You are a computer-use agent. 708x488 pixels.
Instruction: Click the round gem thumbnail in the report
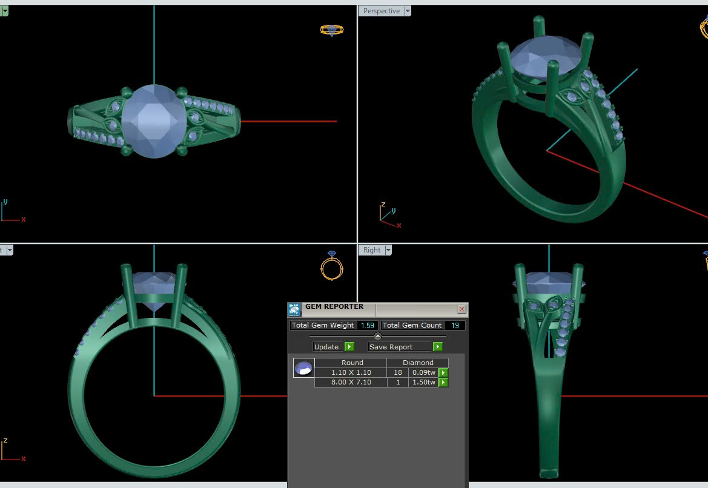303,368
